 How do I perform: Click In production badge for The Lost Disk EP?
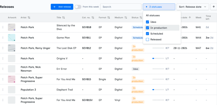click(138, 48)
